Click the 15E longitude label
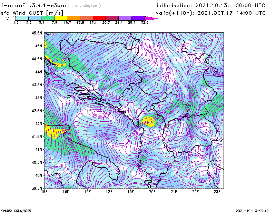The width and height of the screenshot is (276, 213). pos(44,192)
